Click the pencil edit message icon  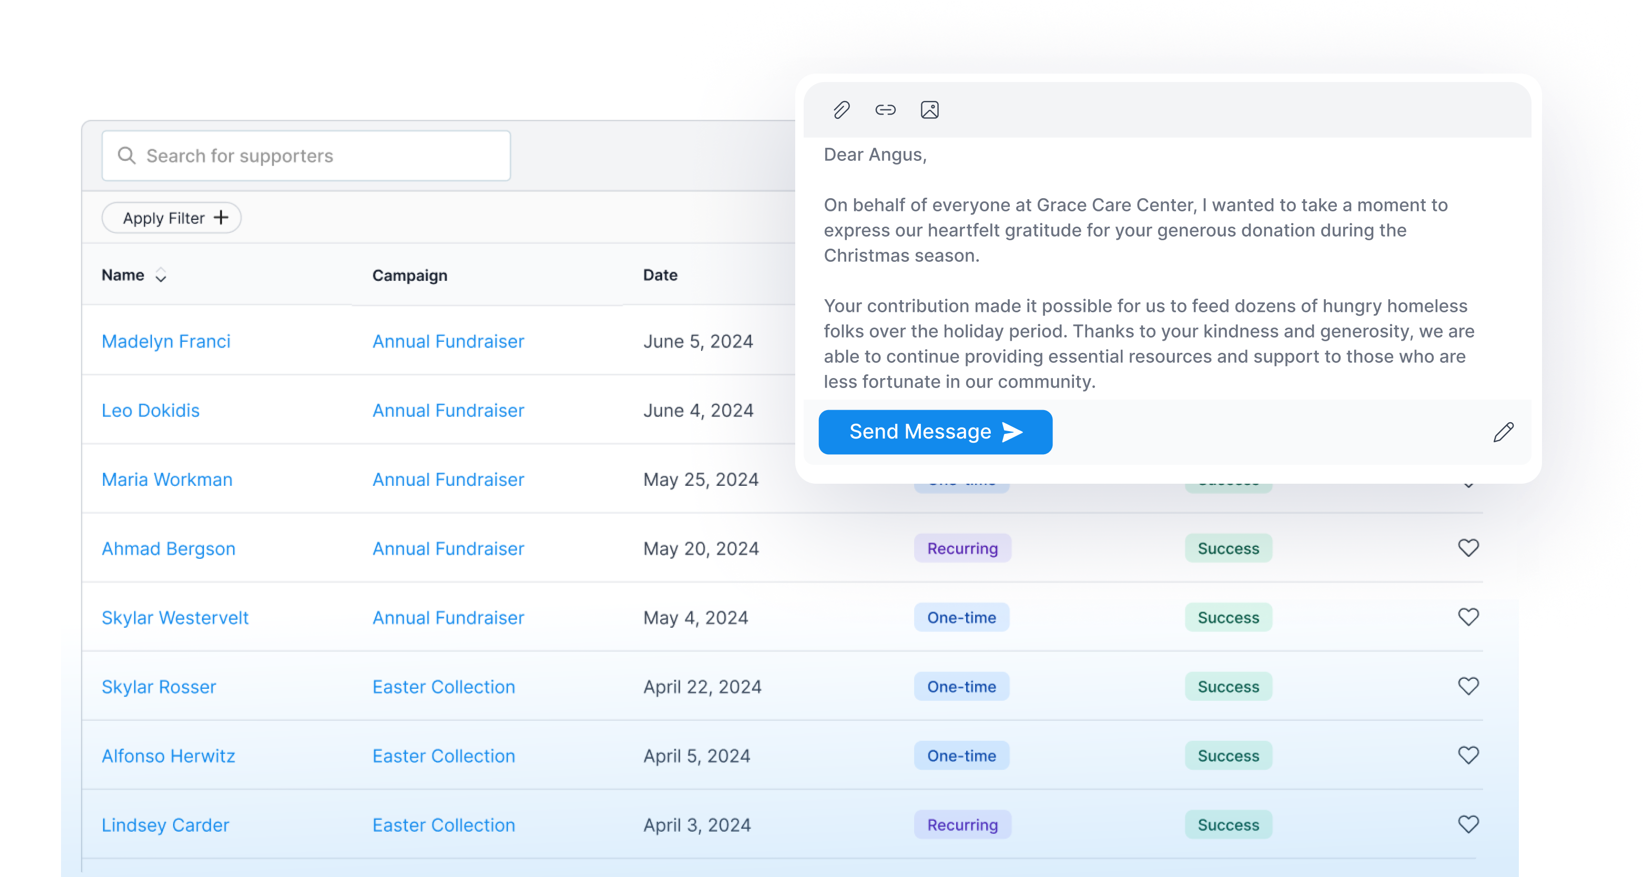[x=1503, y=432]
